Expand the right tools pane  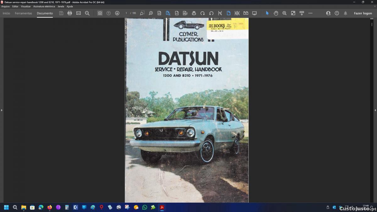coord(375,110)
